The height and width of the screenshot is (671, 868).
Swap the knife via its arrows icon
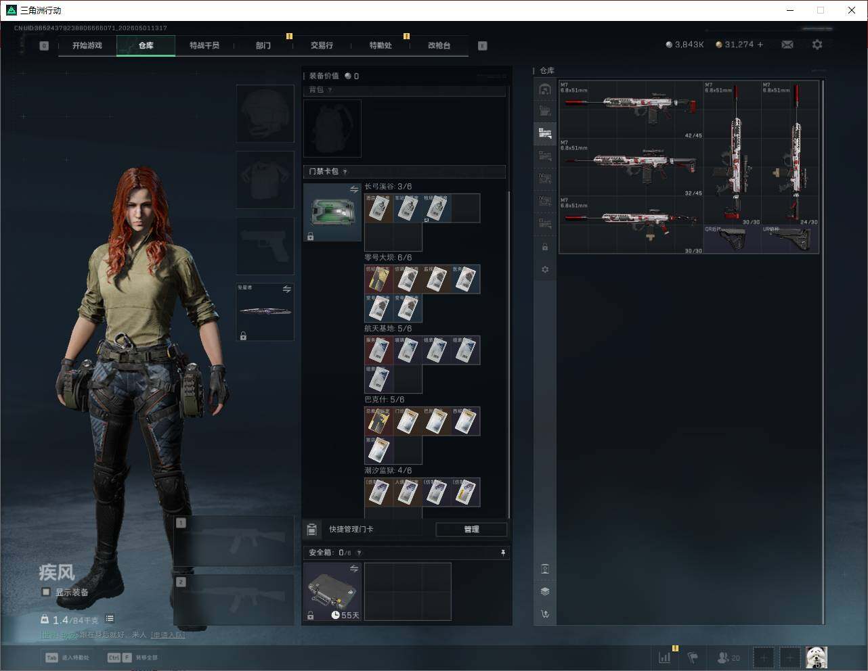(x=286, y=290)
